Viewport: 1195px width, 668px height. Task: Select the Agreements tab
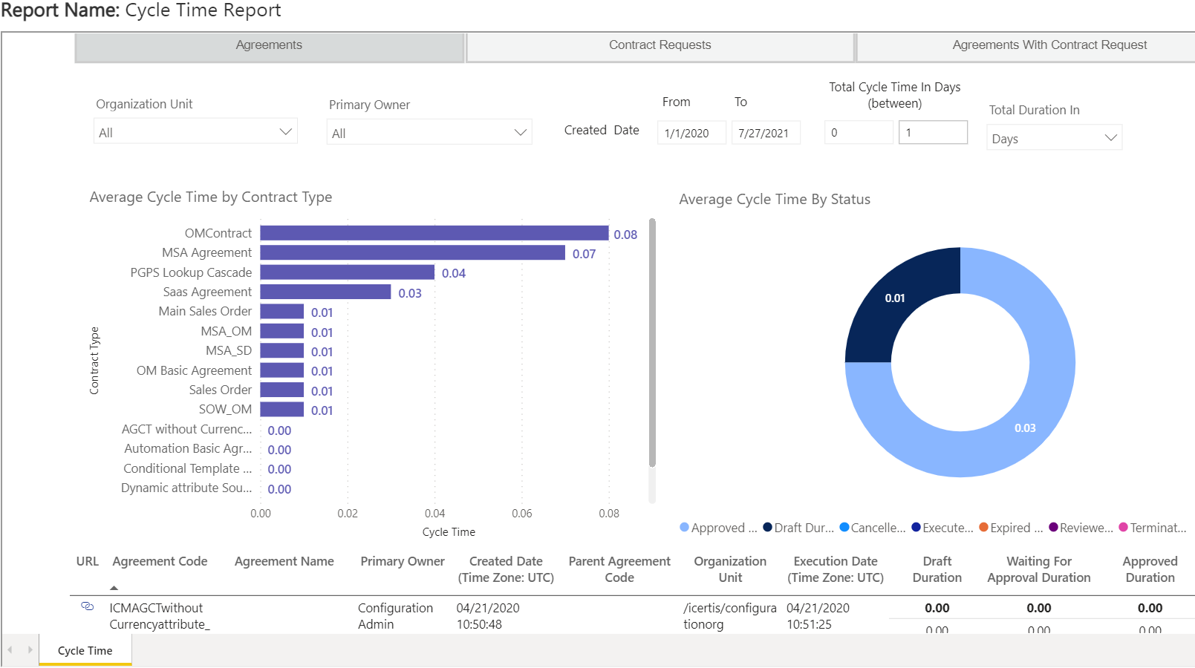[x=269, y=45]
